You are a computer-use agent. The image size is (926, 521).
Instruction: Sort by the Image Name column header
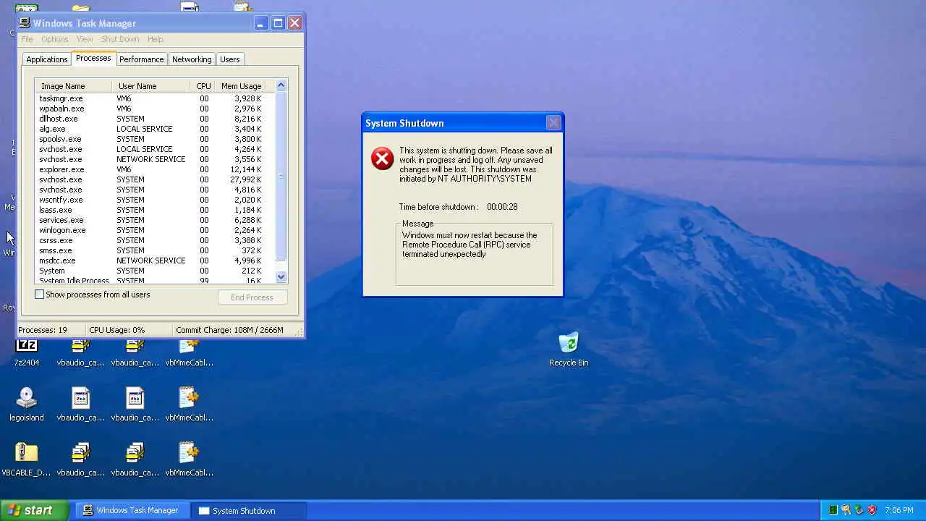pyautogui.click(x=73, y=86)
